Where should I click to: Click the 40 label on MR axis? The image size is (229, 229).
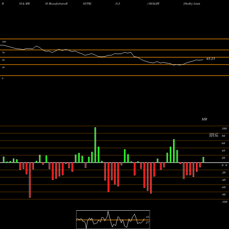224,151
